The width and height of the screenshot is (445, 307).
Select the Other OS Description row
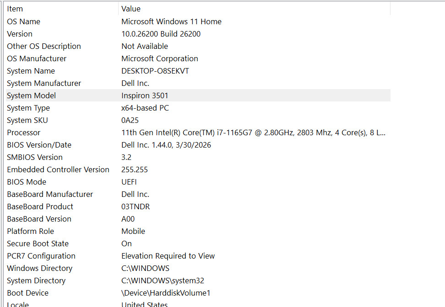pos(198,46)
